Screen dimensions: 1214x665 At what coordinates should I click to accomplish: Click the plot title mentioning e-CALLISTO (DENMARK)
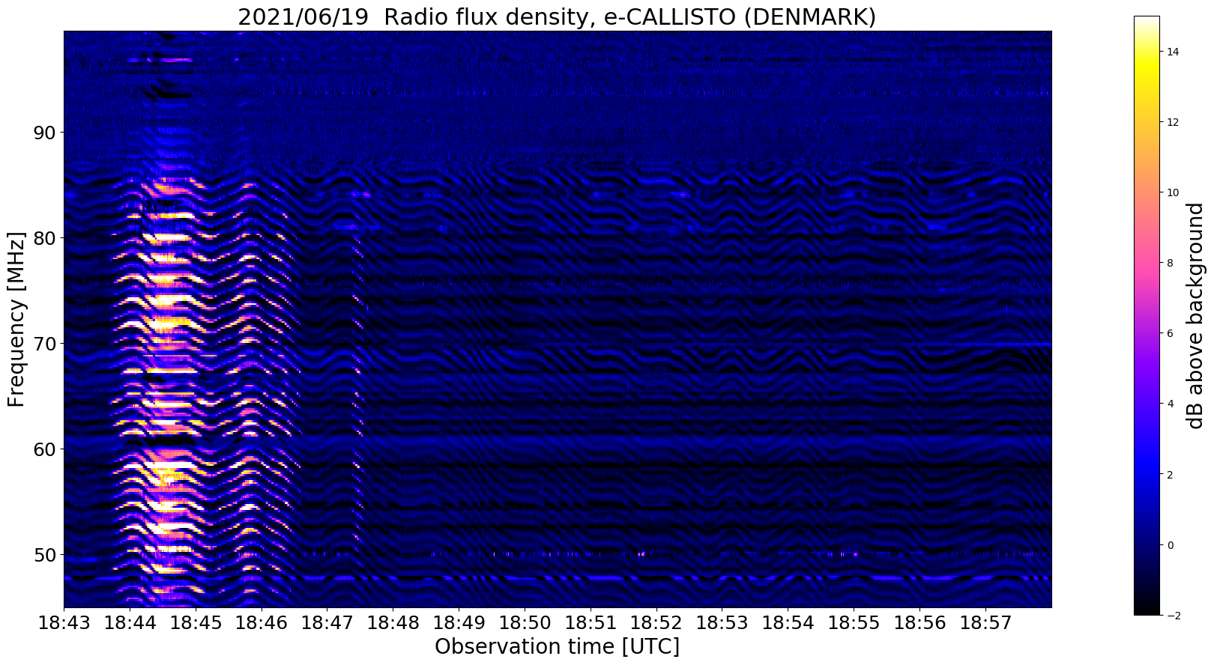point(557,16)
